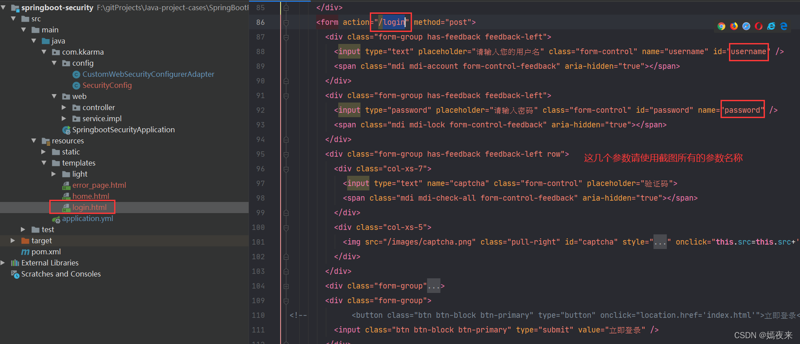Click the resources folder icon
The image size is (800, 344).
click(46, 141)
